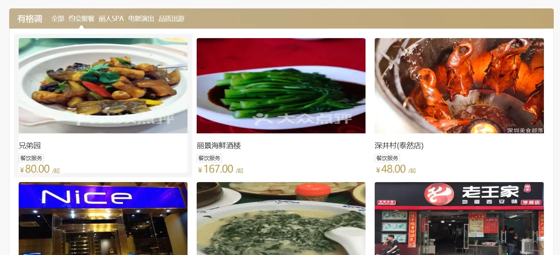This screenshot has height=255, width=560.
Task: Open the green soup dish photo
Action: pos(281,218)
